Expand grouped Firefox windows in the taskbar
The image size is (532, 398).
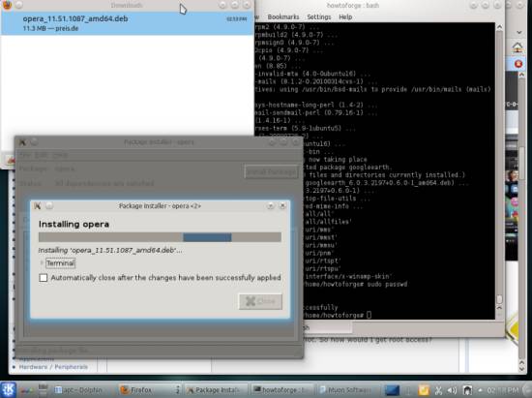point(177,390)
